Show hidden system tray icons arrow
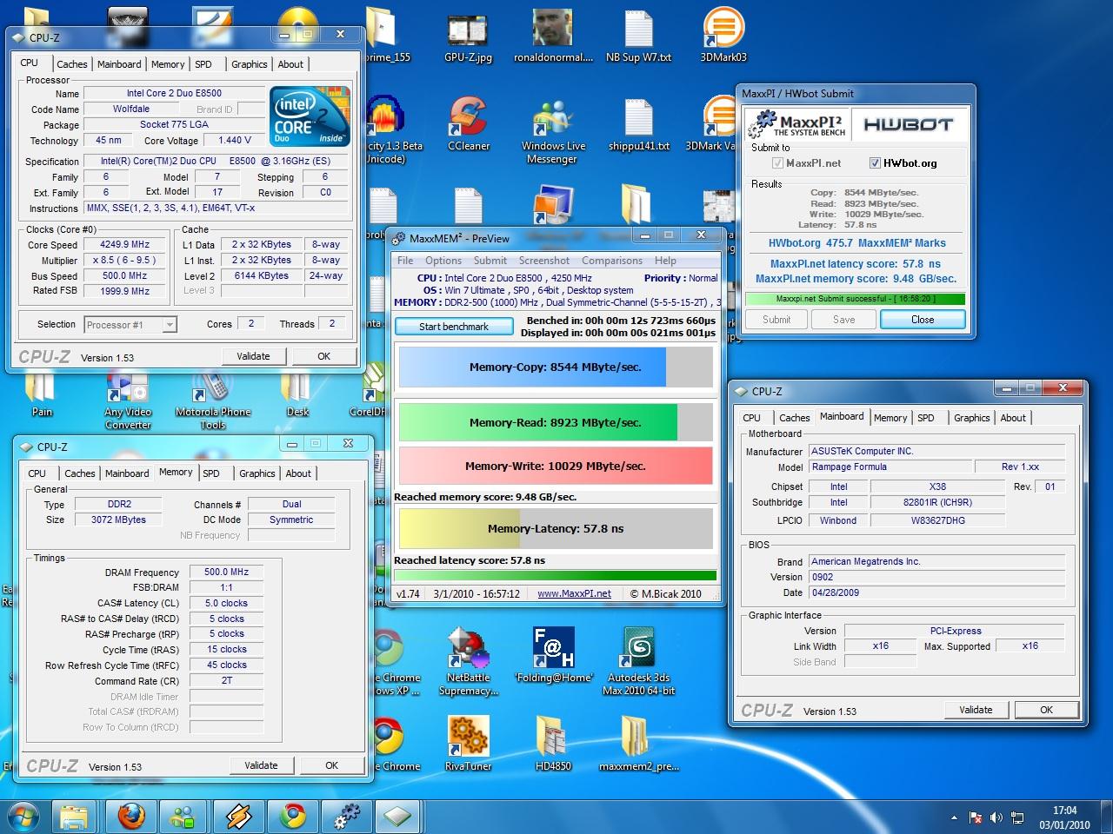 (x=955, y=817)
